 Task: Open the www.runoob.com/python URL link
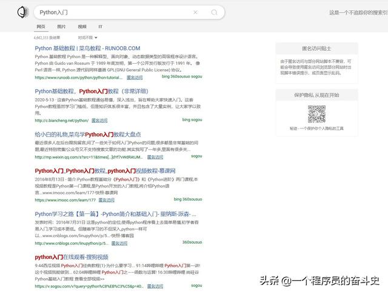[x=79, y=78]
